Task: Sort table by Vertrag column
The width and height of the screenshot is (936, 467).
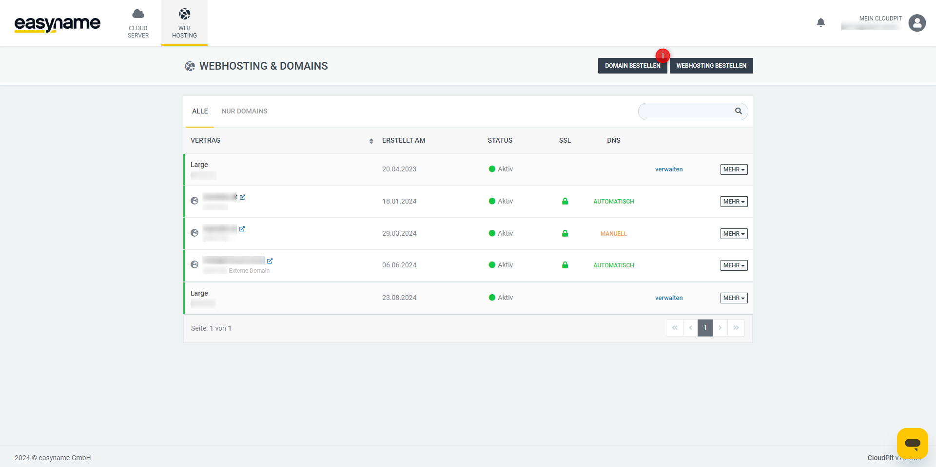Action: pos(371,141)
